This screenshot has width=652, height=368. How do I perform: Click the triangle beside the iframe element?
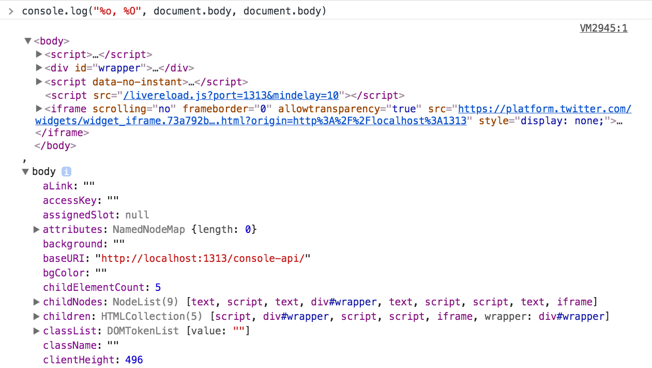coord(39,109)
